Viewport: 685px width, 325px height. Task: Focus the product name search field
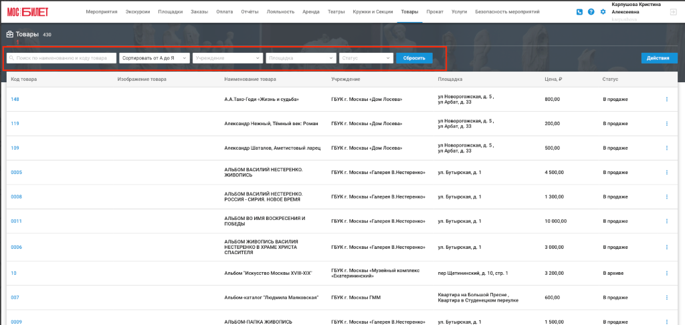[x=62, y=58]
